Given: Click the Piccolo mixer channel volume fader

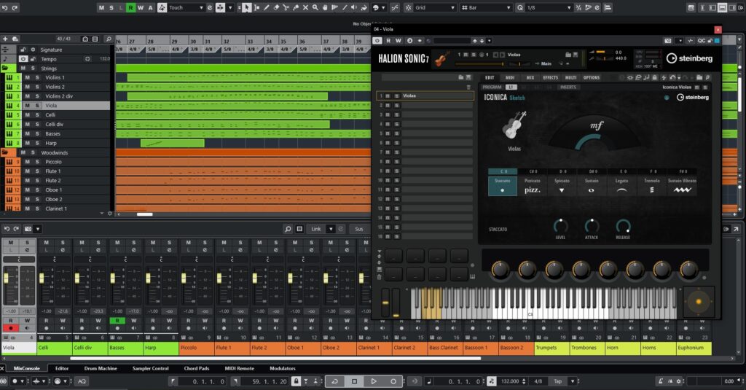Looking at the screenshot, I should [x=184, y=278].
